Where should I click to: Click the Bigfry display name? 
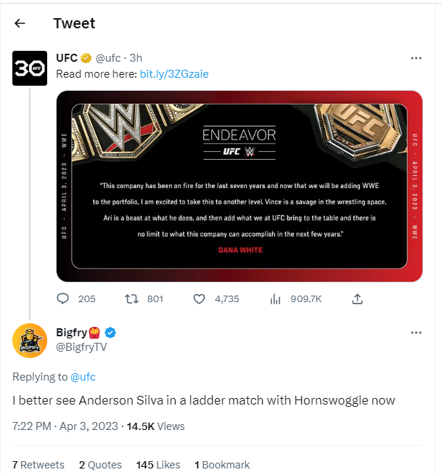(x=72, y=333)
